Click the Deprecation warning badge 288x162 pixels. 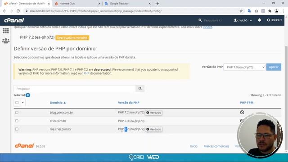tap(72, 38)
